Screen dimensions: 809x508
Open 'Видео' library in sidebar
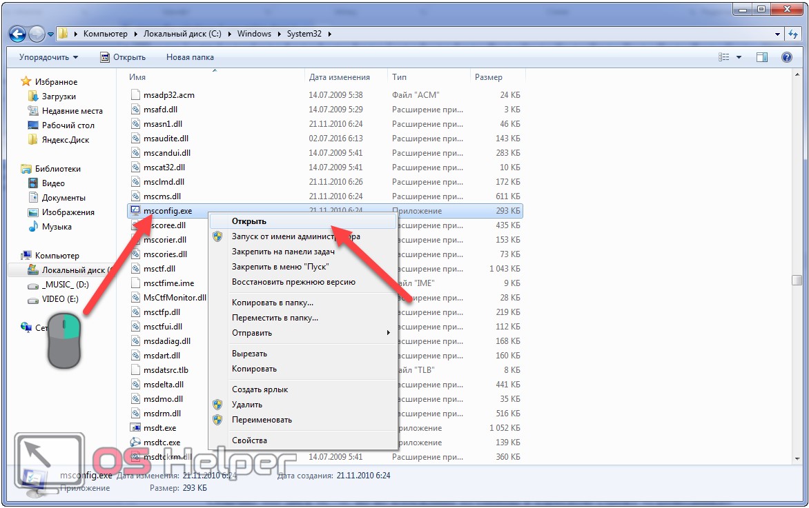click(53, 183)
